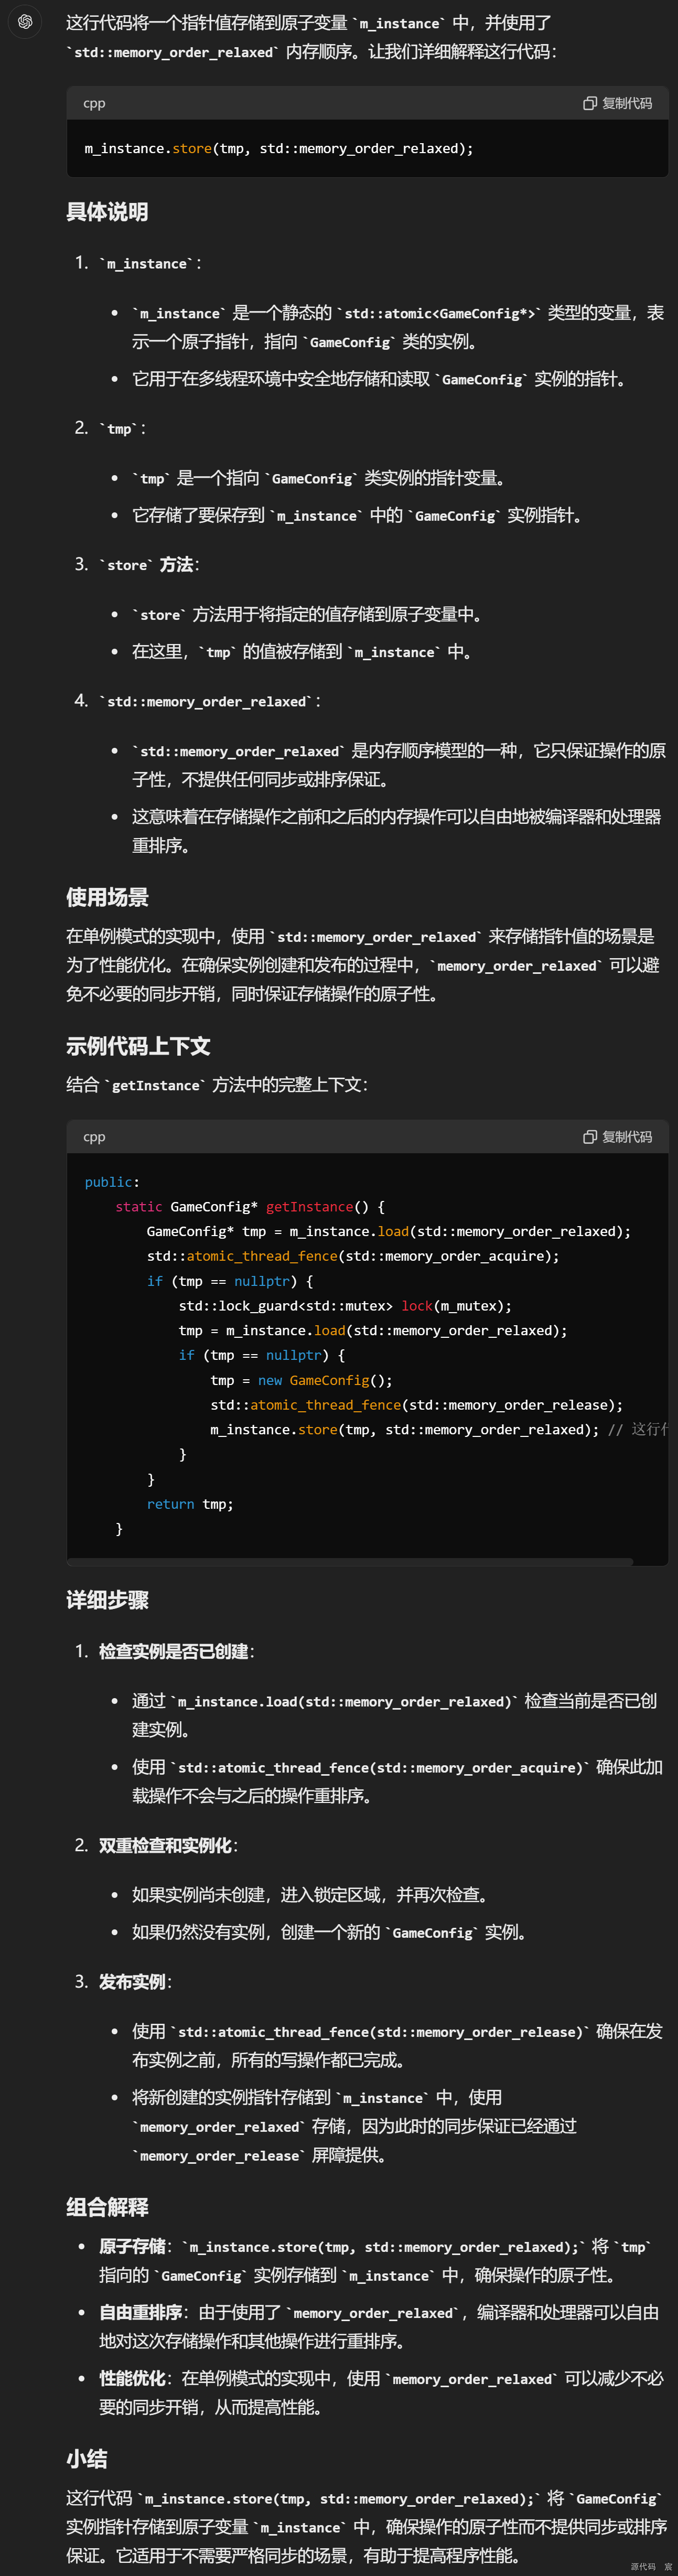Viewport: 678px width, 2576px height.
Task: Click the 'return tmp;' code line
Action: click(x=190, y=1504)
